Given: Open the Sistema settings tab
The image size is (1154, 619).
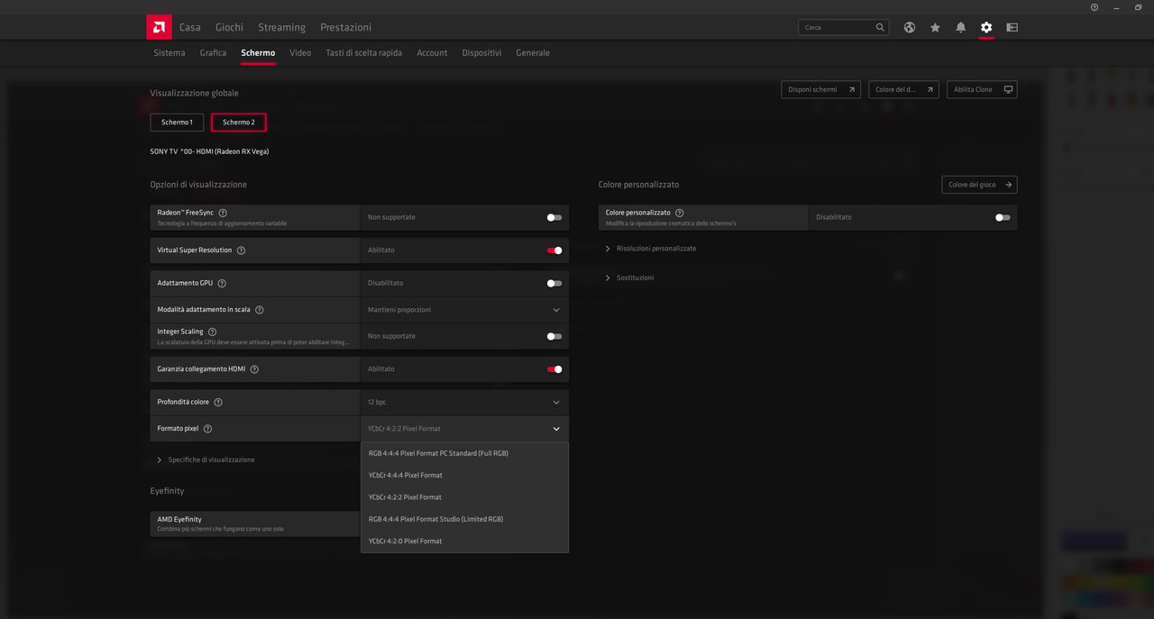Looking at the screenshot, I should [169, 53].
